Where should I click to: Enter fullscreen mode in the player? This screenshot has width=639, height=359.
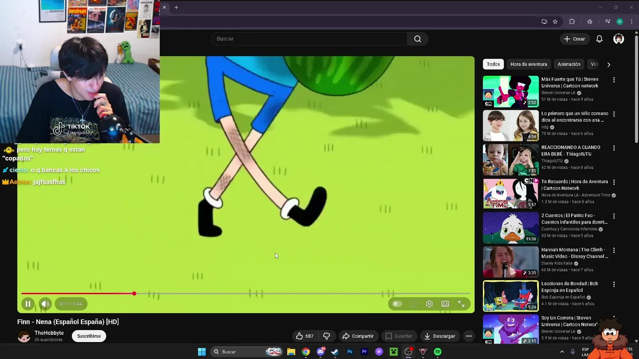(x=461, y=304)
